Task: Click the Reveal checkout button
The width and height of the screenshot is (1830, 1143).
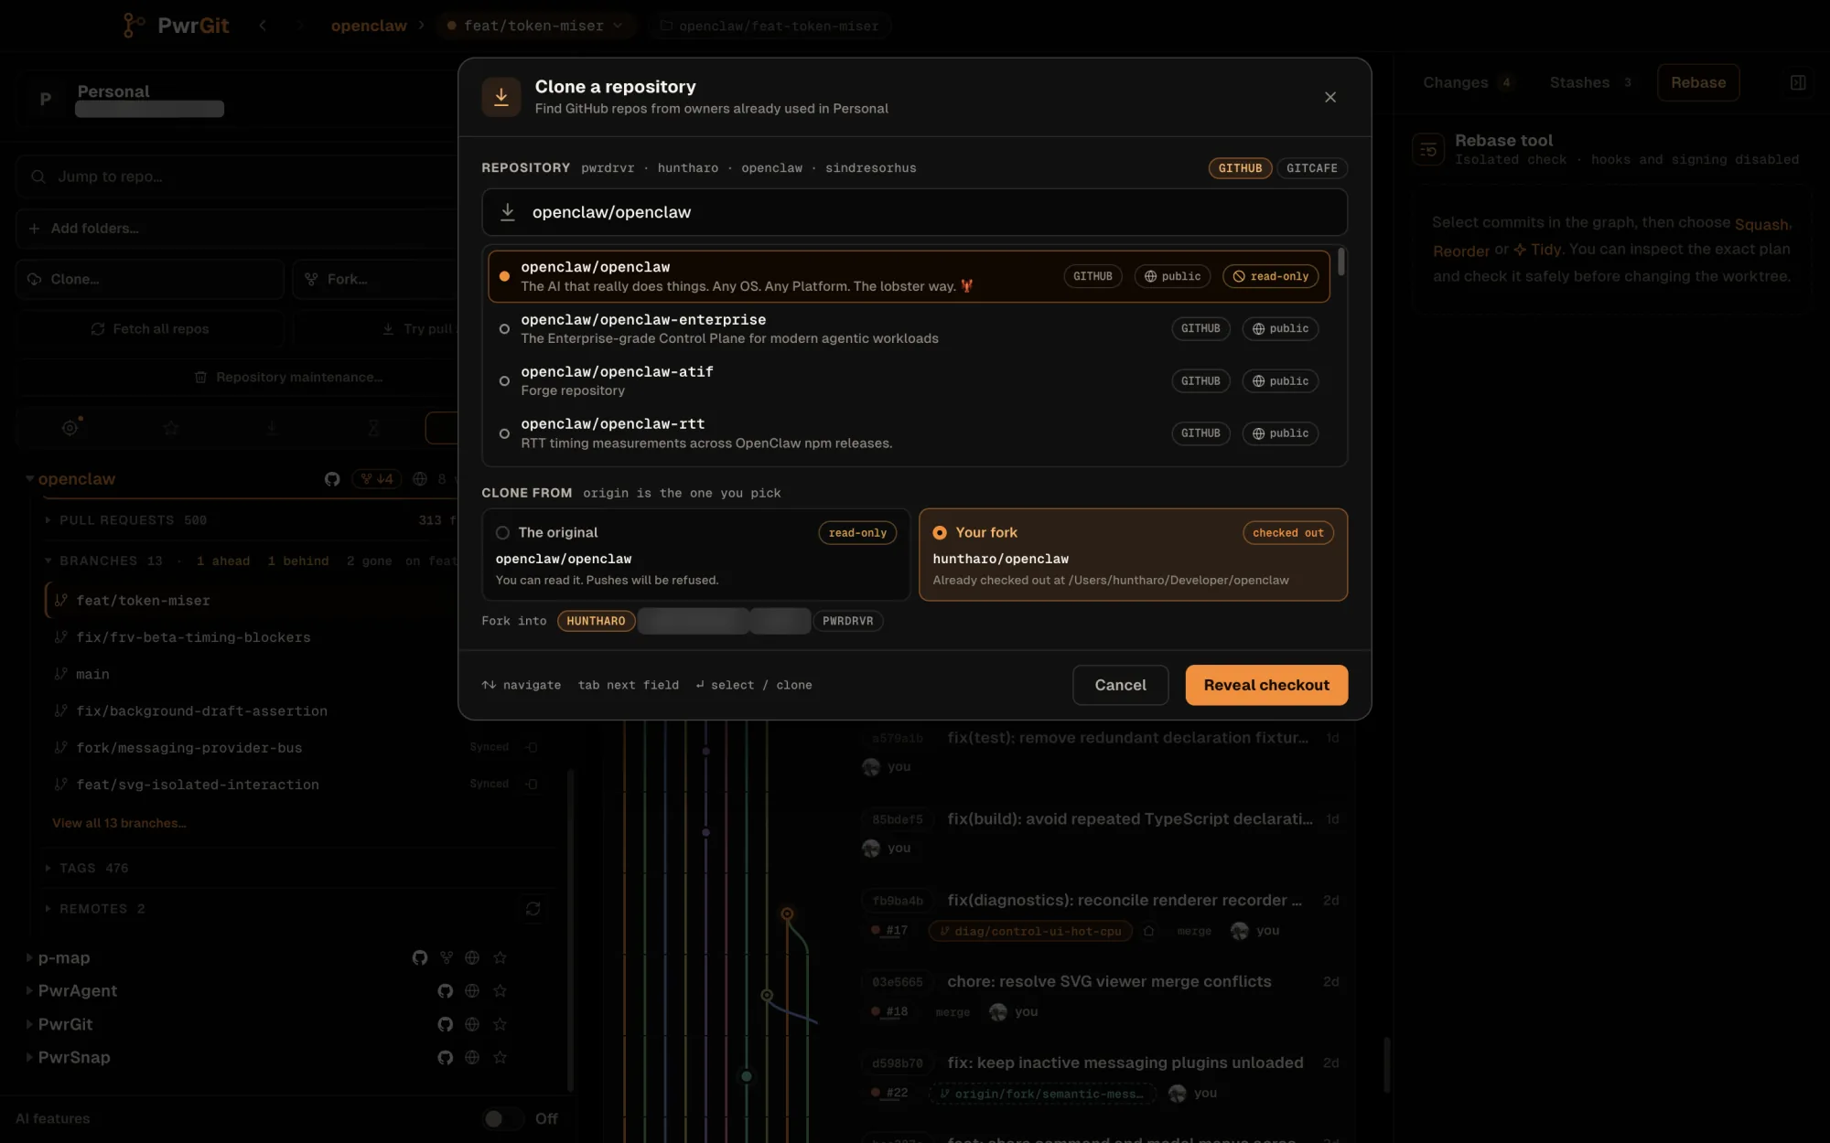Action: pos(1266,685)
